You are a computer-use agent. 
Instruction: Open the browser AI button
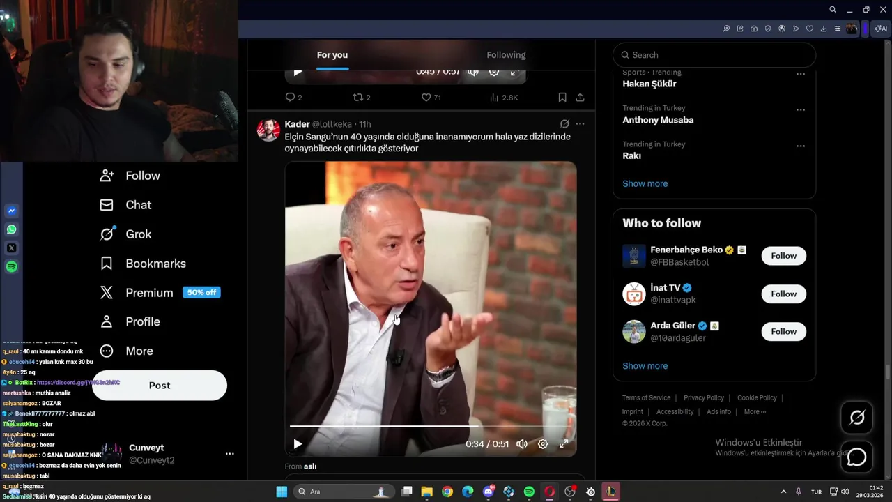pos(881,29)
